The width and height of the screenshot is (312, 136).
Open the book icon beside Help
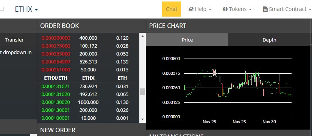point(191,9)
